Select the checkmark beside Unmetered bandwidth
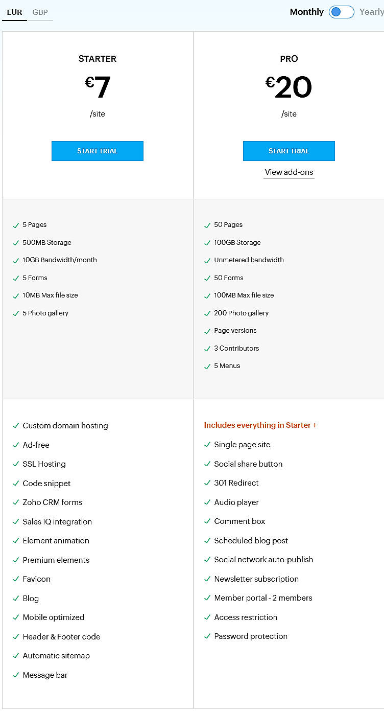Image resolution: width=384 pixels, height=711 pixels. point(207,260)
